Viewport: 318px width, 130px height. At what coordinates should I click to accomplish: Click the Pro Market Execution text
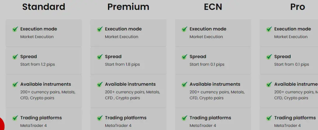point(291,37)
